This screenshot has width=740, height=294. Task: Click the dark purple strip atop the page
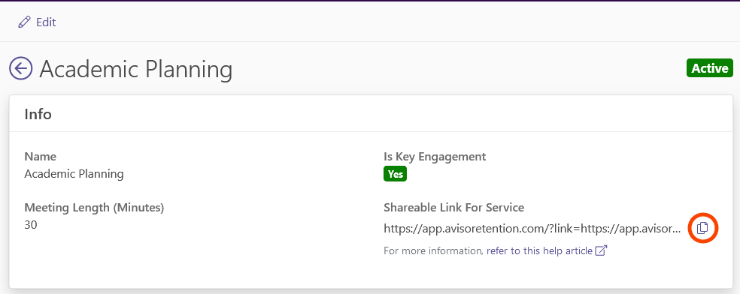point(370,1)
